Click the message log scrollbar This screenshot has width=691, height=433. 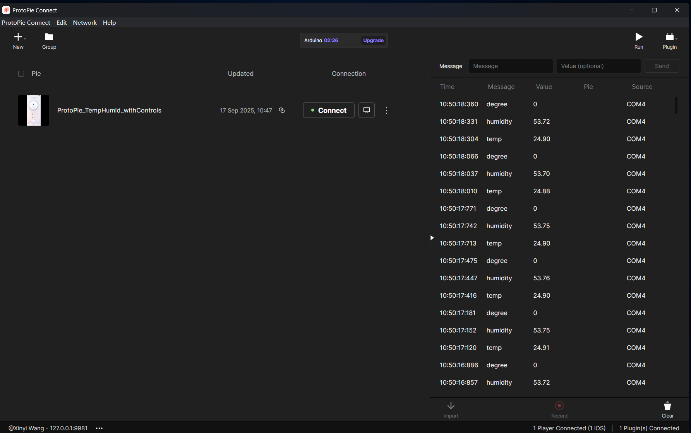click(676, 105)
